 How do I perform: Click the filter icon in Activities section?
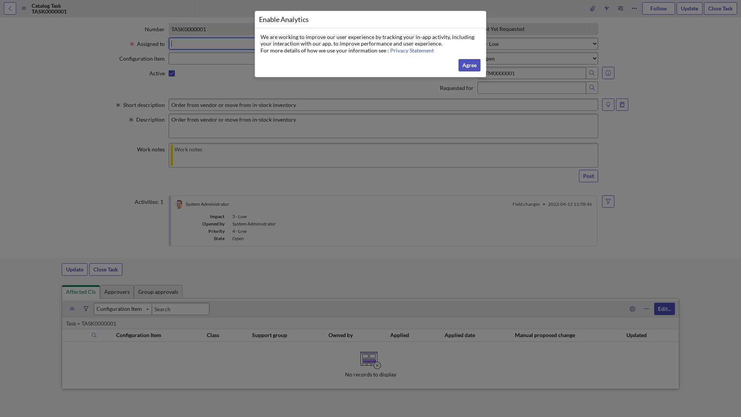click(608, 202)
